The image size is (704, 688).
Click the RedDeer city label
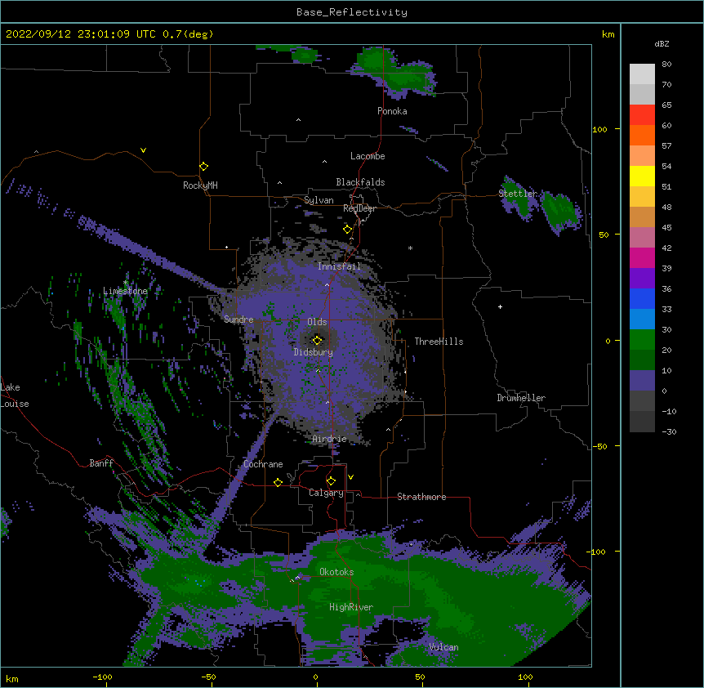(x=359, y=208)
